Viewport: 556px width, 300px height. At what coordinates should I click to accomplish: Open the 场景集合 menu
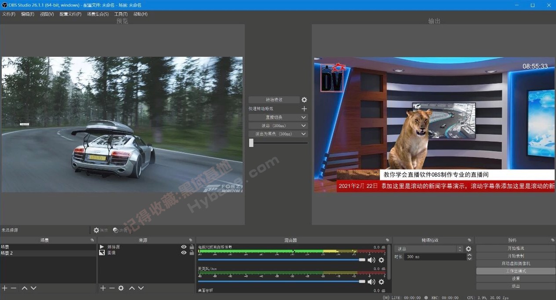(x=97, y=14)
